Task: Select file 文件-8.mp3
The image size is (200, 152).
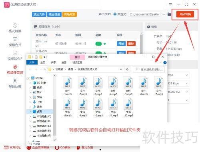Action: [x=68, y=108]
